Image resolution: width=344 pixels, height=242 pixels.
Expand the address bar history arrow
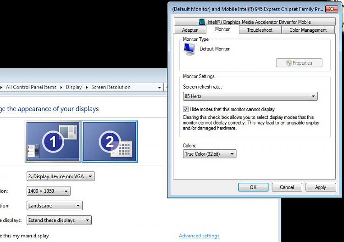160,87
